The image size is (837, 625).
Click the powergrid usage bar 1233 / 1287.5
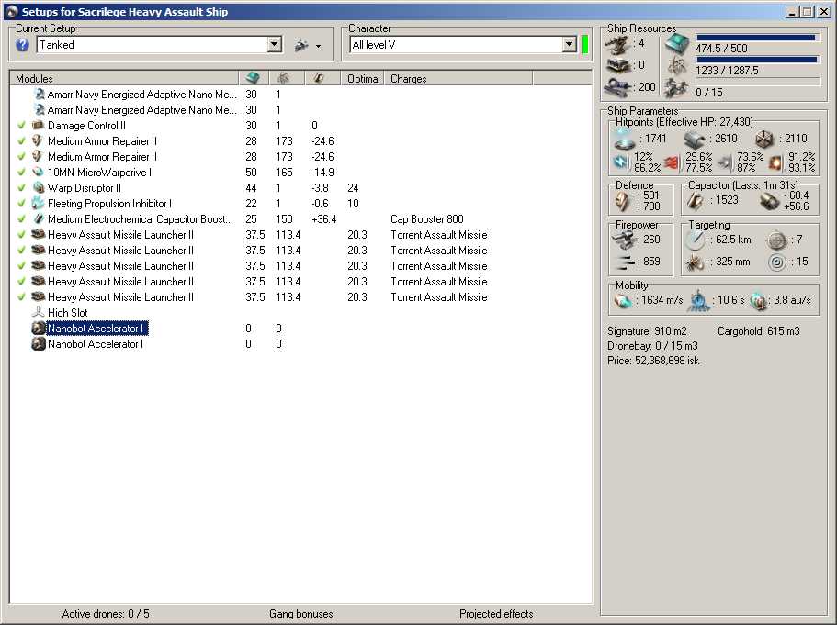[x=757, y=60]
